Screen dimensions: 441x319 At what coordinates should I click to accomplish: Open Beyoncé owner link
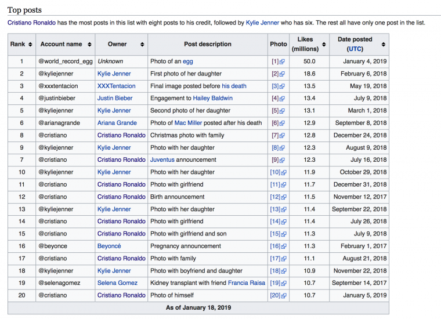click(109, 246)
